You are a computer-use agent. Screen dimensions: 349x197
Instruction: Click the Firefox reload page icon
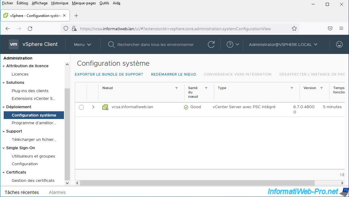point(30,29)
